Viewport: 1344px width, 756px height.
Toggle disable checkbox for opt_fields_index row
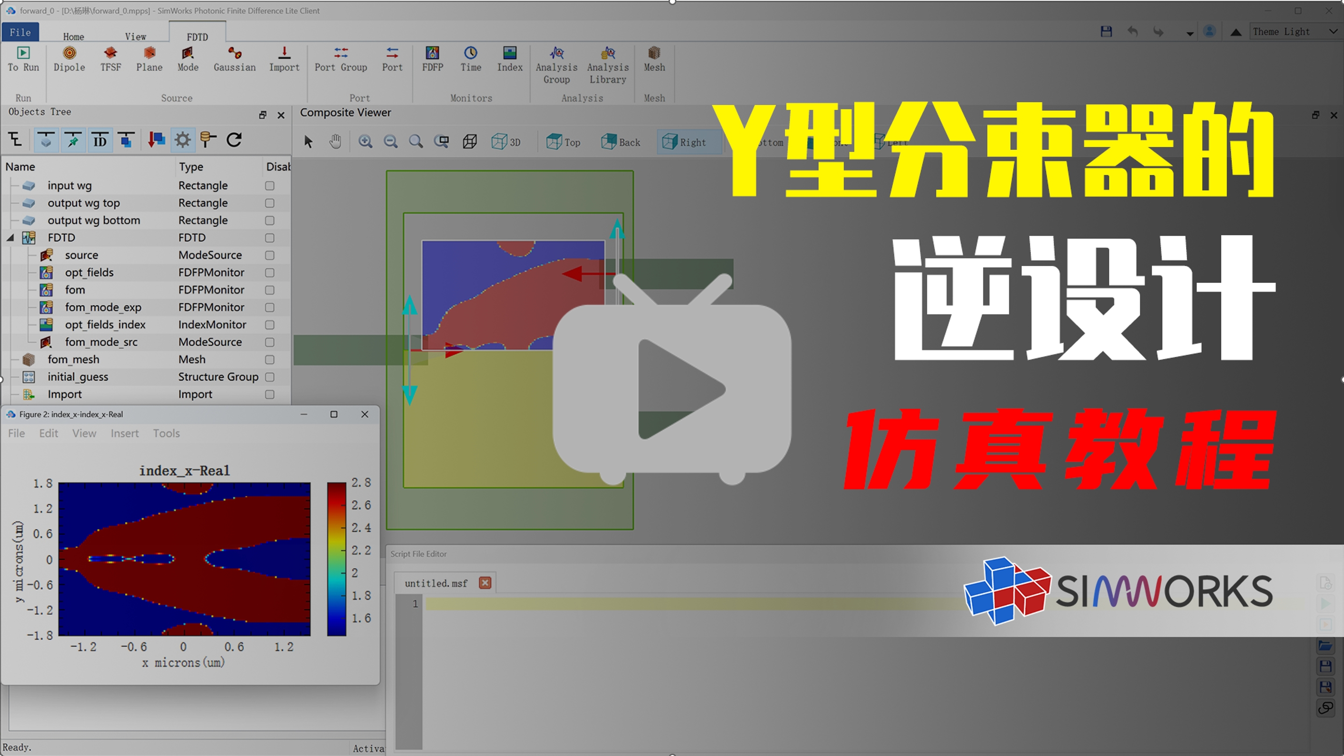point(270,325)
